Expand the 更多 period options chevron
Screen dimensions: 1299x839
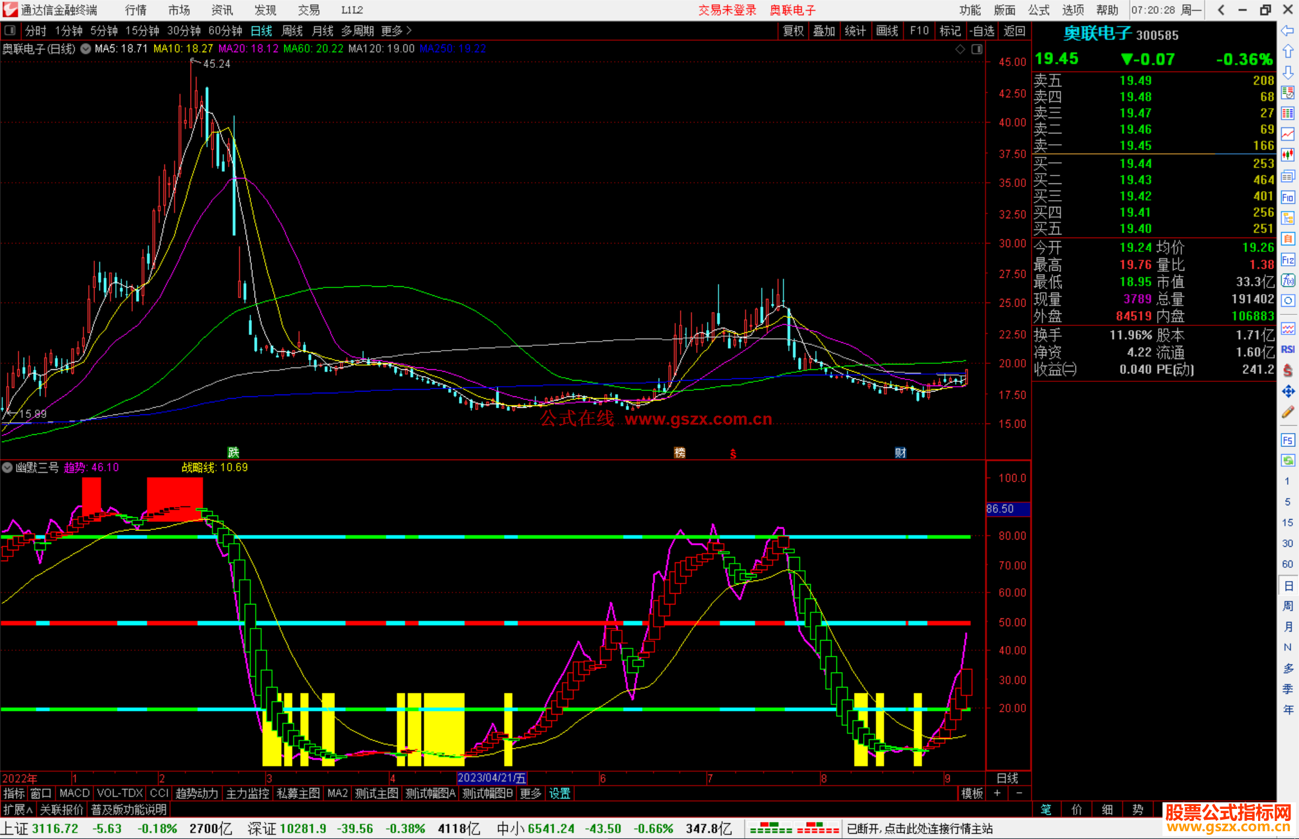409,30
